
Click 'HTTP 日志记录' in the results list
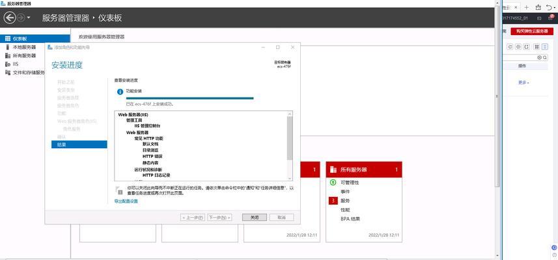[x=156, y=175]
